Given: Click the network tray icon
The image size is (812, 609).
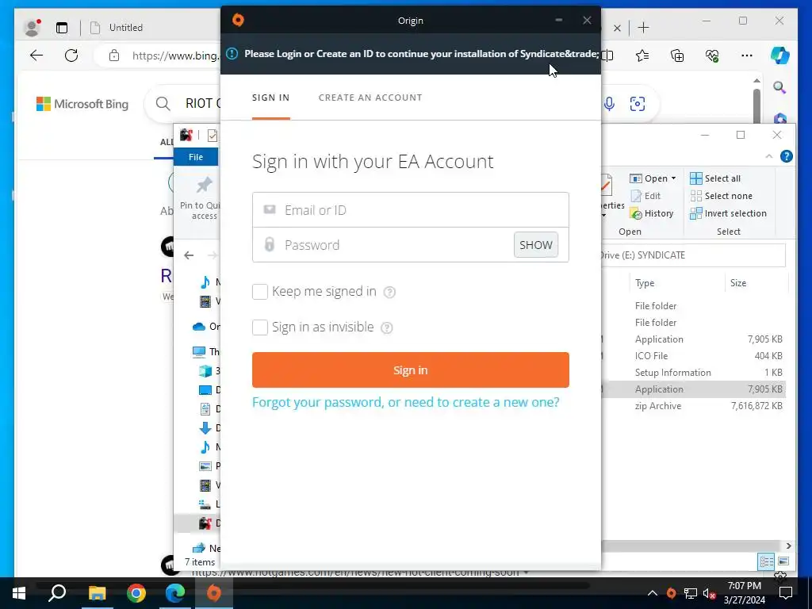Looking at the screenshot, I should pyautogui.click(x=691, y=593).
